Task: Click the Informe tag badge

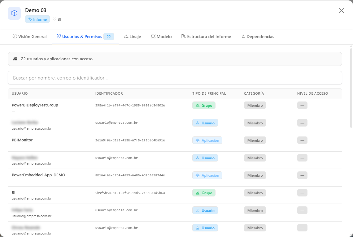Action: tap(37, 19)
